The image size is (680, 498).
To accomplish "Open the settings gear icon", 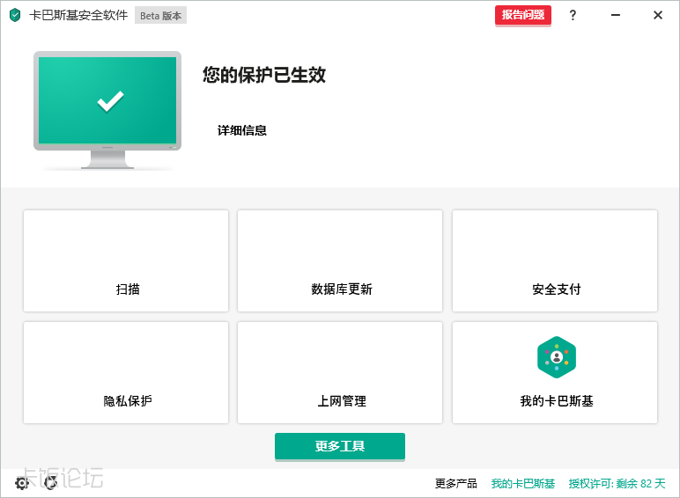I will (x=22, y=483).
